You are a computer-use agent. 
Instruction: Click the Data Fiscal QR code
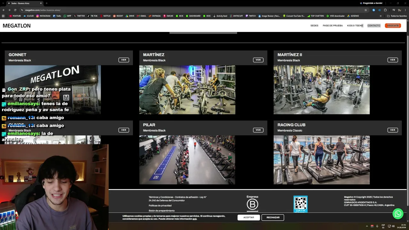point(300,204)
